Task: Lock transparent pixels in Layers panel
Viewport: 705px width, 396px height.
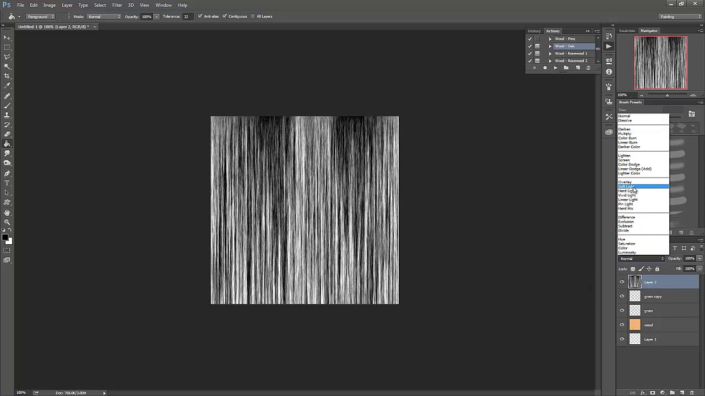Action: point(633,269)
